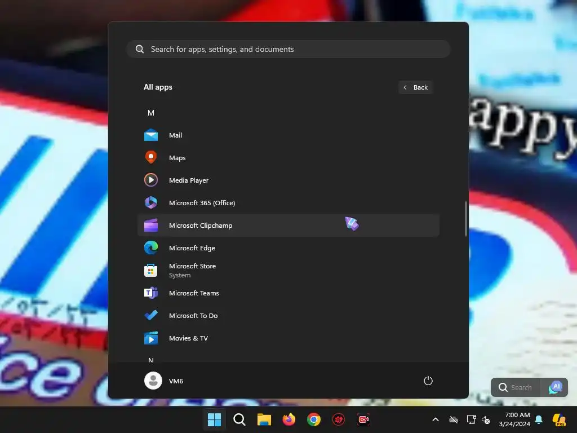Click the Movies & TV label
Screen dimensions: 577x433
[188, 338]
